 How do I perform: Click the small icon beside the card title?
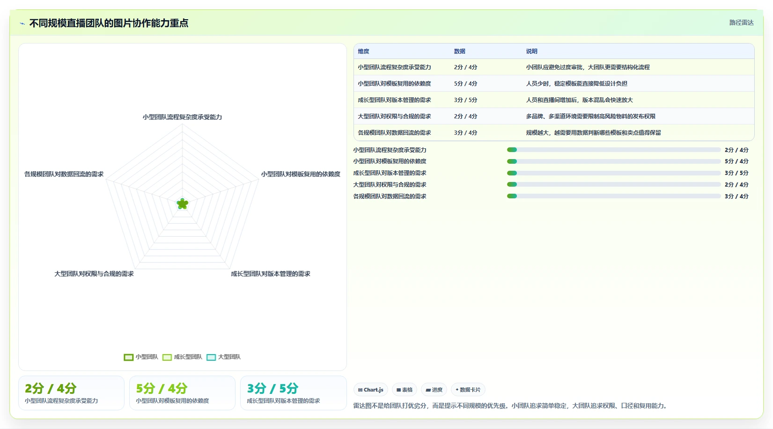(22, 23)
